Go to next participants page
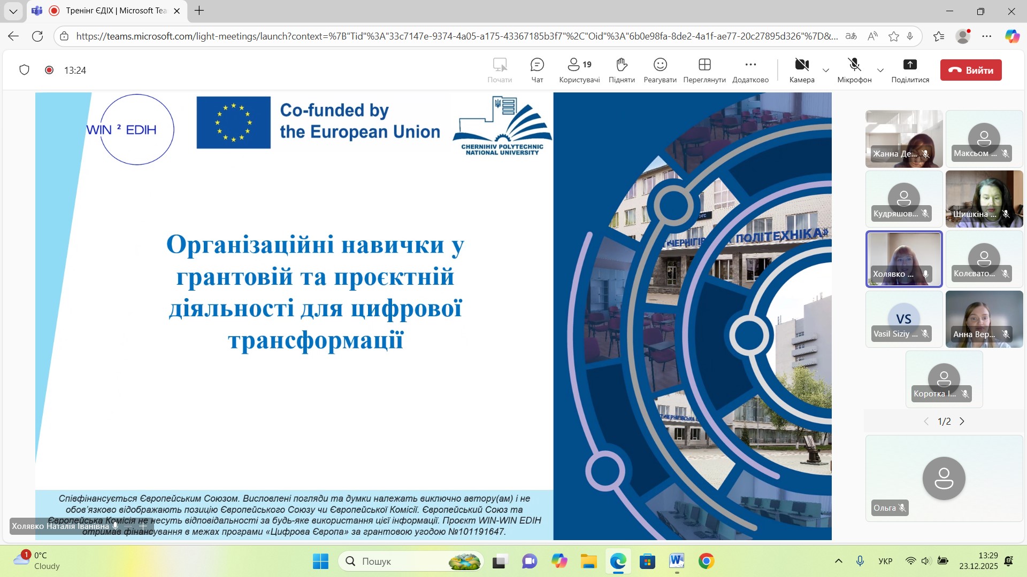Viewport: 1027px width, 577px height. click(x=962, y=422)
